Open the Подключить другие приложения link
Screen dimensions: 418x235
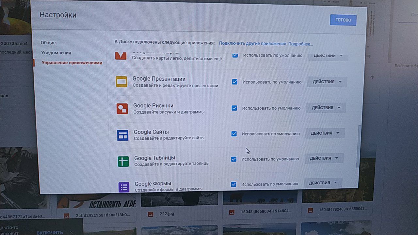click(x=252, y=43)
